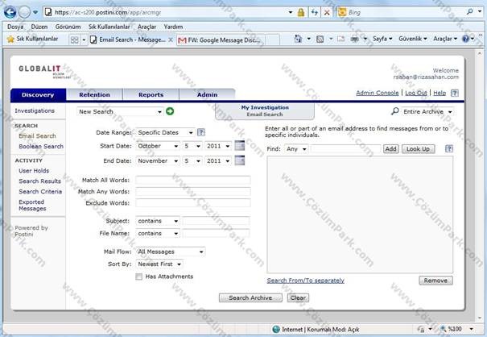487x337 pixels.
Task: Click the Exclude Words input field
Action: [193, 203]
